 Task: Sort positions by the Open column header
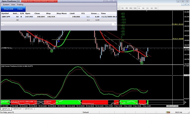[28, 13]
